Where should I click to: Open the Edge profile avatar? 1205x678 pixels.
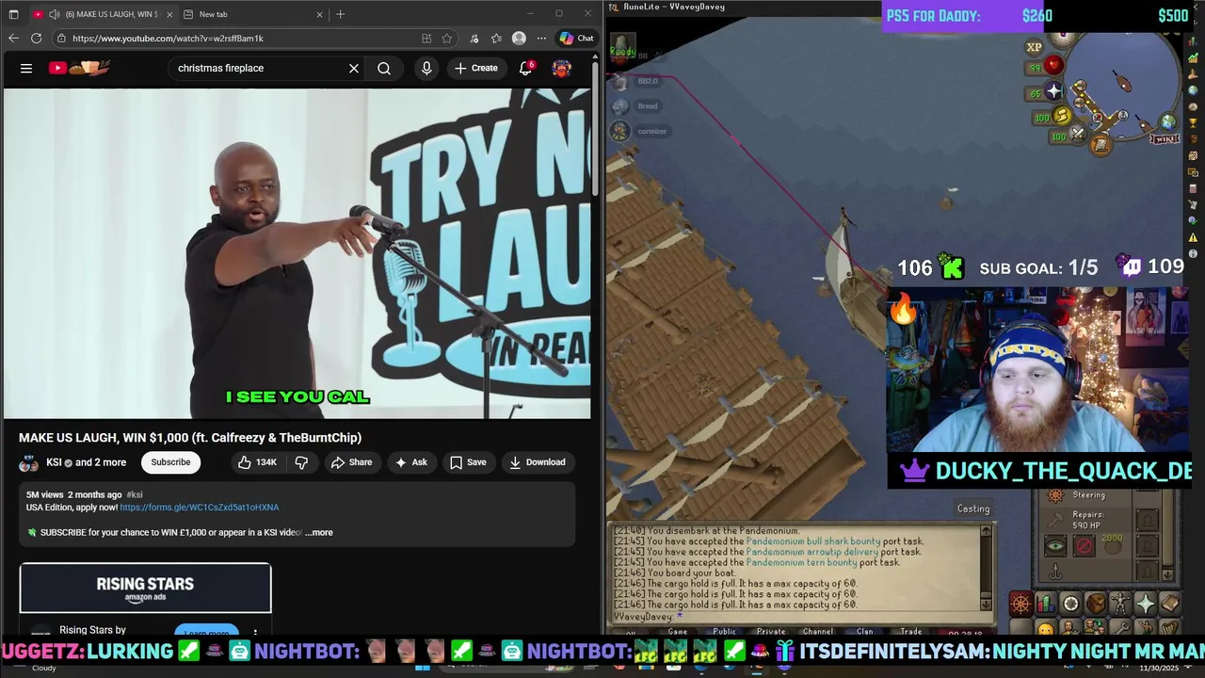coord(519,39)
